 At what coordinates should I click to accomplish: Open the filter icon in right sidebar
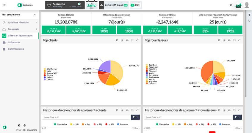click(x=249, y=15)
